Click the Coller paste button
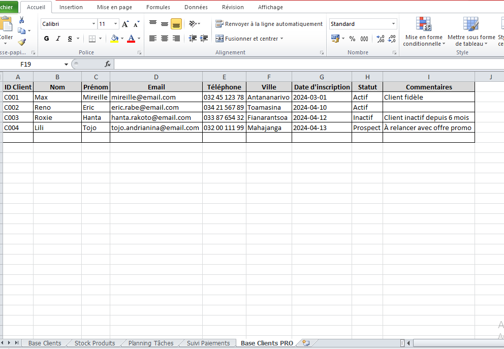The height and width of the screenshot is (349, 504). pos(6,30)
